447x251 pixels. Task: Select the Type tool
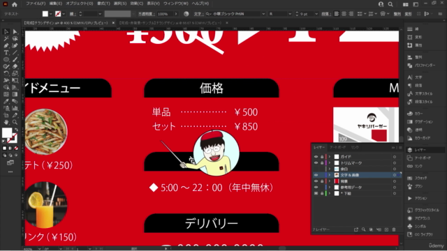click(x=6, y=53)
